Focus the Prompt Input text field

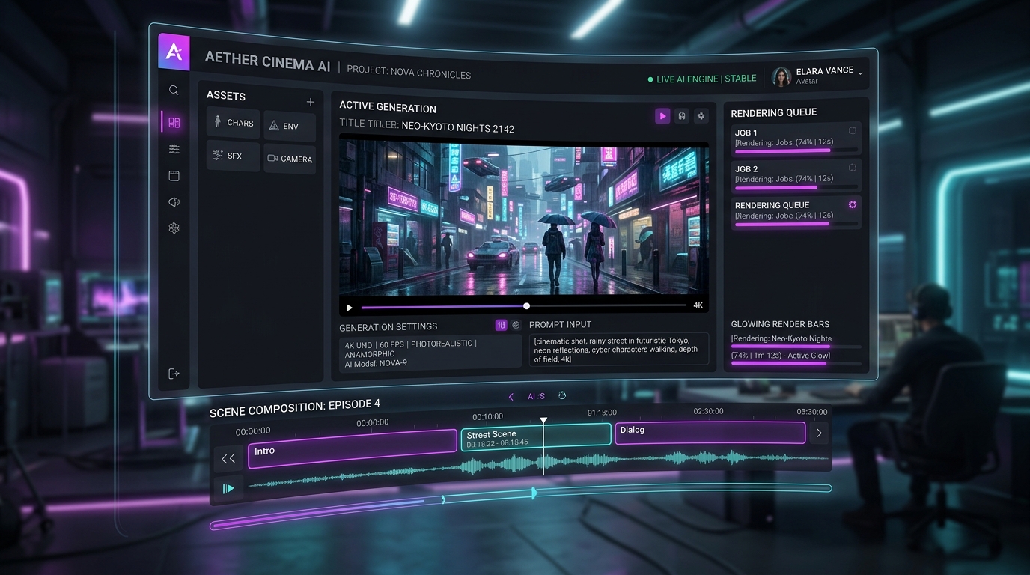619,350
